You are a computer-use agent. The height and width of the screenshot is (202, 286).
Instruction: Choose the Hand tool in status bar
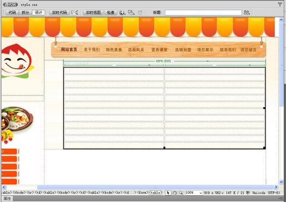(x=174, y=193)
